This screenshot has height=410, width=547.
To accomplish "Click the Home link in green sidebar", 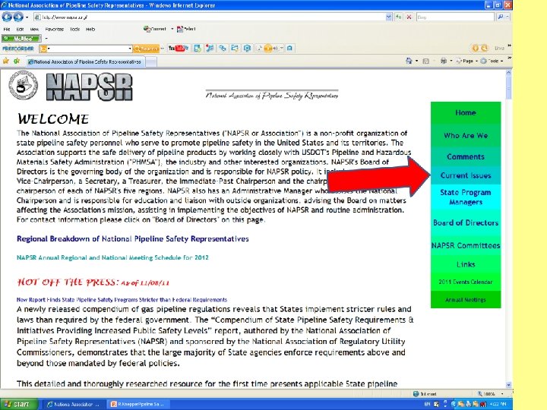I will pos(466,113).
